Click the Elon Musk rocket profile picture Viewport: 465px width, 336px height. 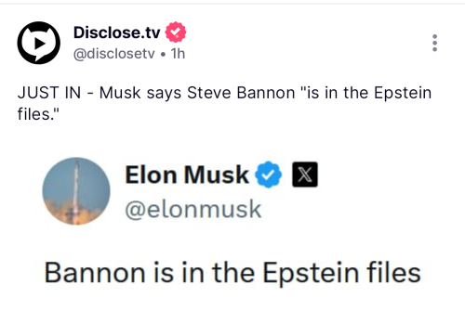[x=76, y=191]
